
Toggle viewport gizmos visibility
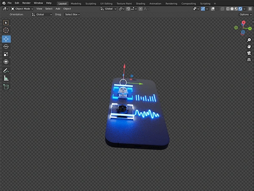click(203, 9)
